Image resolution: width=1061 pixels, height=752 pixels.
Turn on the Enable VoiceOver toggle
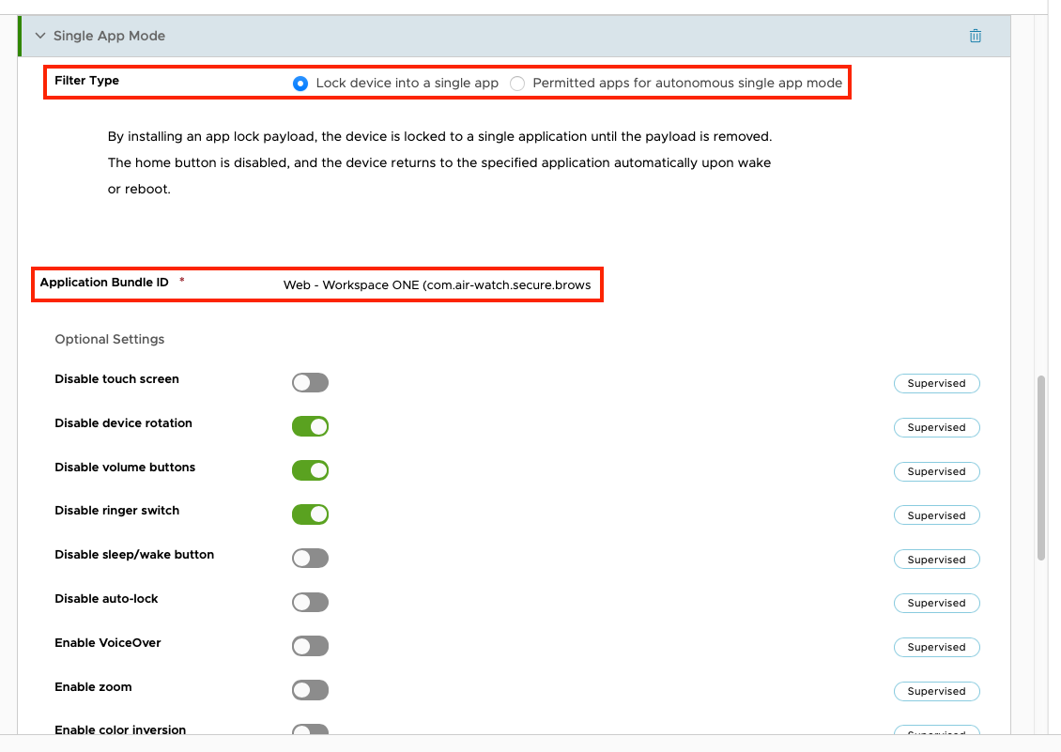(x=310, y=646)
